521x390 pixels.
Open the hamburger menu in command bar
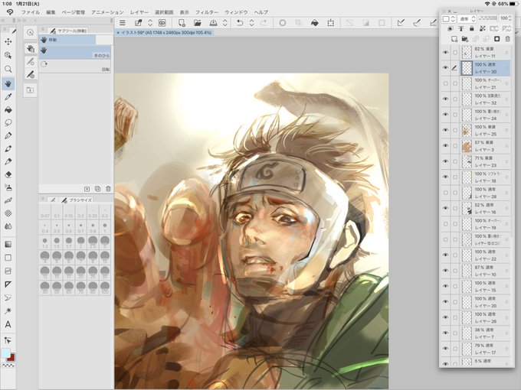pos(123,23)
